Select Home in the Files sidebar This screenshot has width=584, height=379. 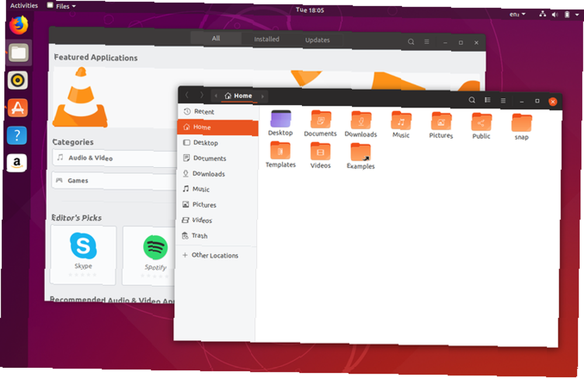[x=217, y=127]
